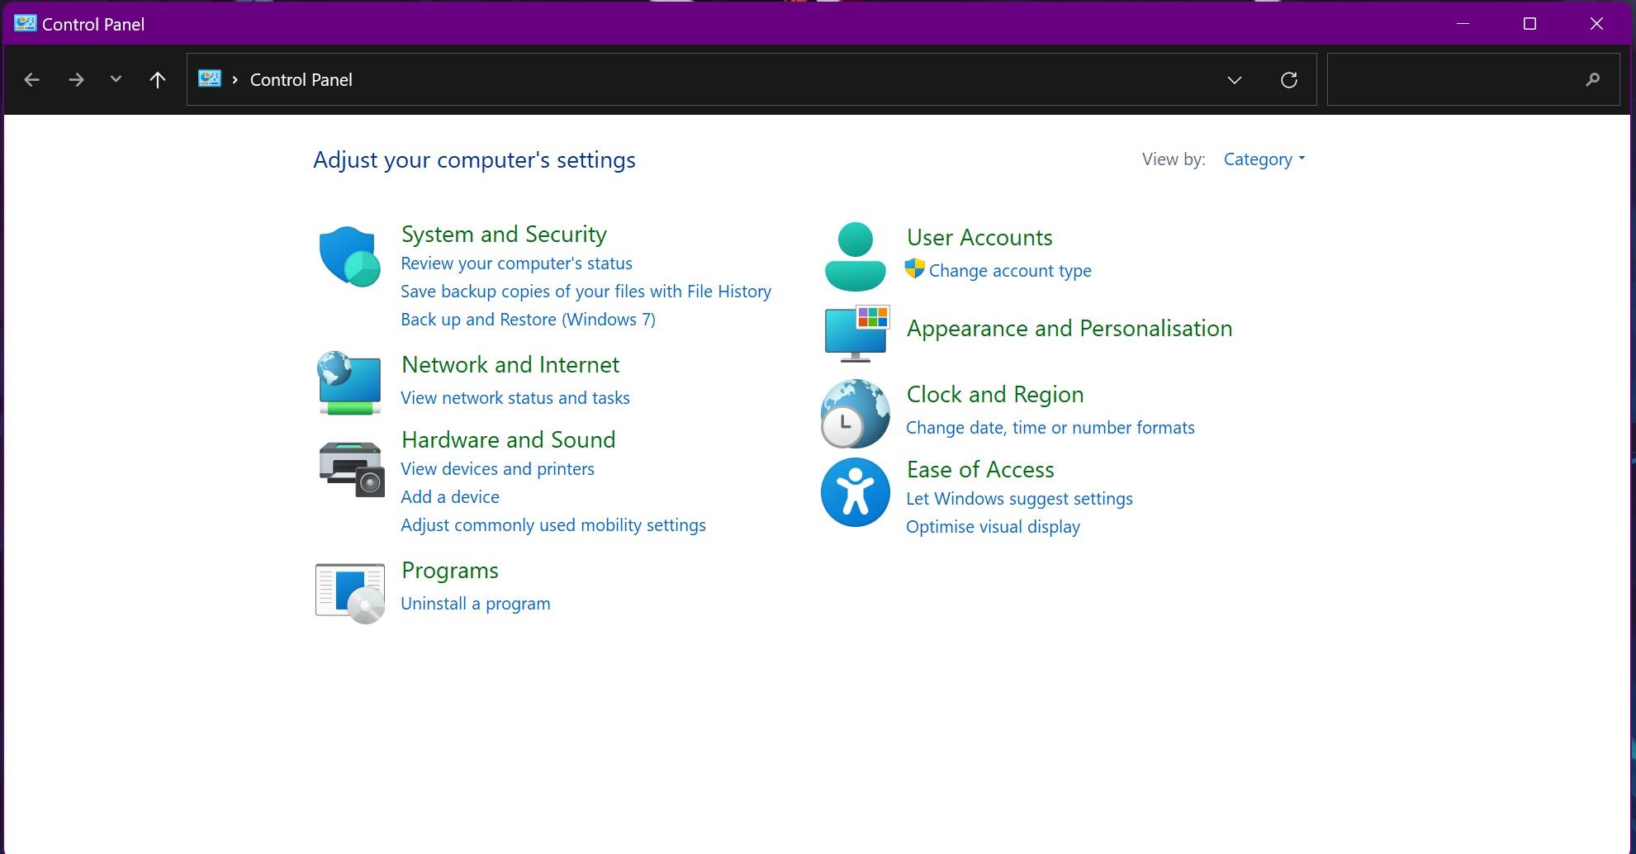Viewport: 1636px width, 854px height.
Task: Open the Clock and Region globe-clock icon
Action: (x=855, y=413)
